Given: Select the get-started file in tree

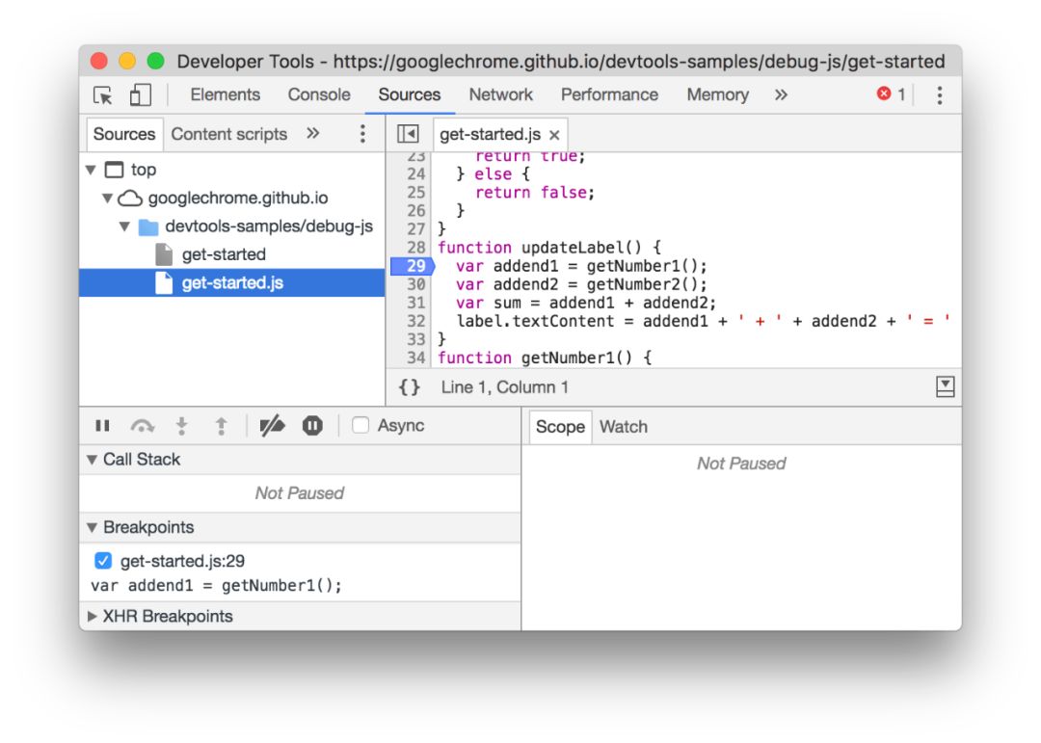Looking at the screenshot, I should (224, 254).
